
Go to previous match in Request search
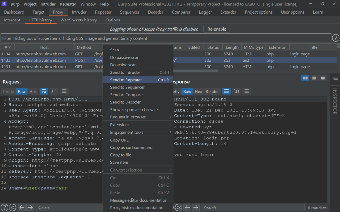[22, 207]
